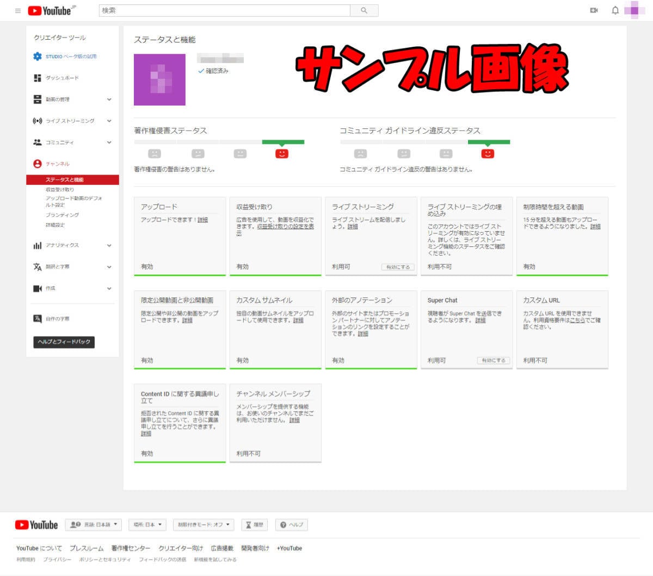This screenshot has width=653, height=576.
Task: Click the channel person icon
Action: (37, 164)
